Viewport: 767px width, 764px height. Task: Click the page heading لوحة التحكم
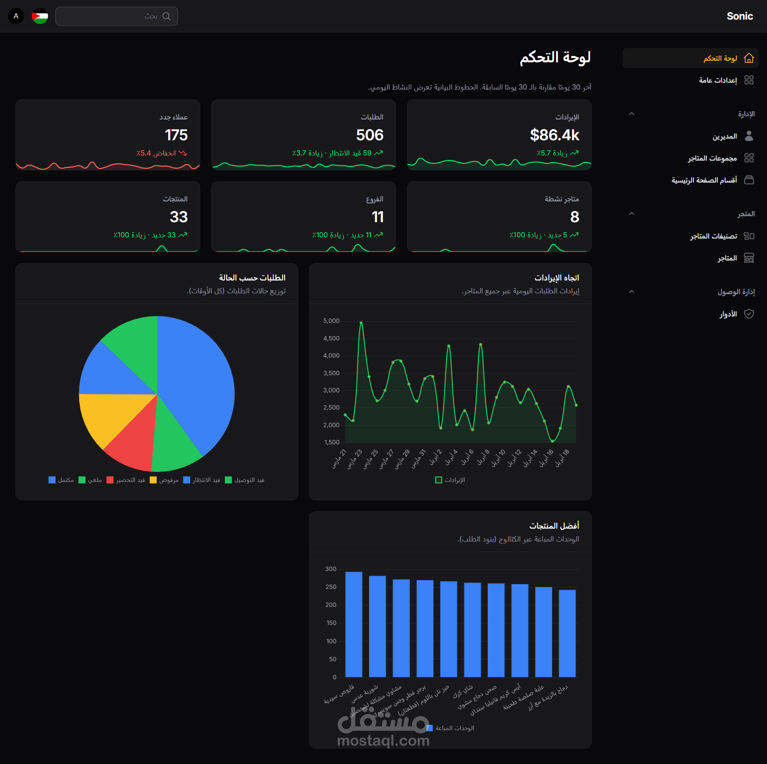pos(555,58)
